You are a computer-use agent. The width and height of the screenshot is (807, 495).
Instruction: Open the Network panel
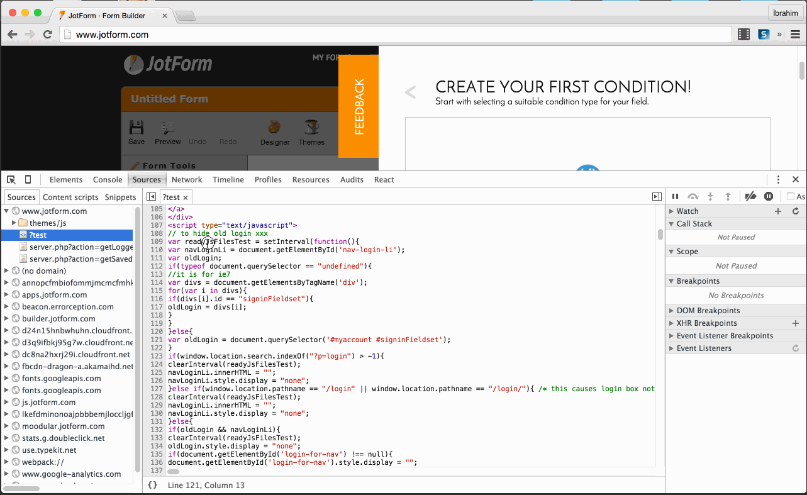click(x=187, y=179)
